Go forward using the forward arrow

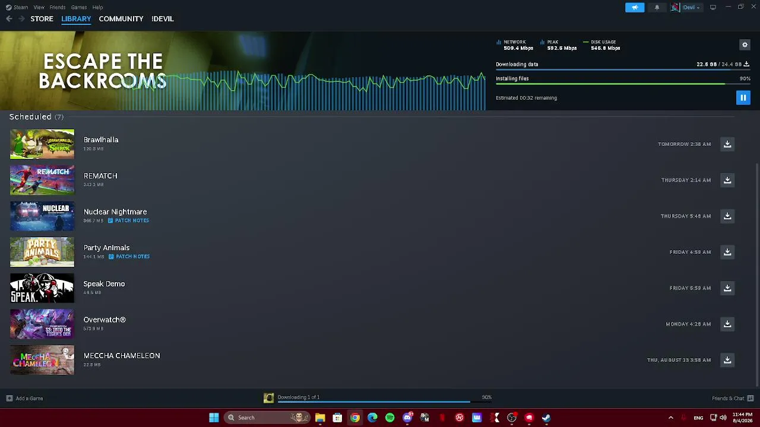(22, 19)
